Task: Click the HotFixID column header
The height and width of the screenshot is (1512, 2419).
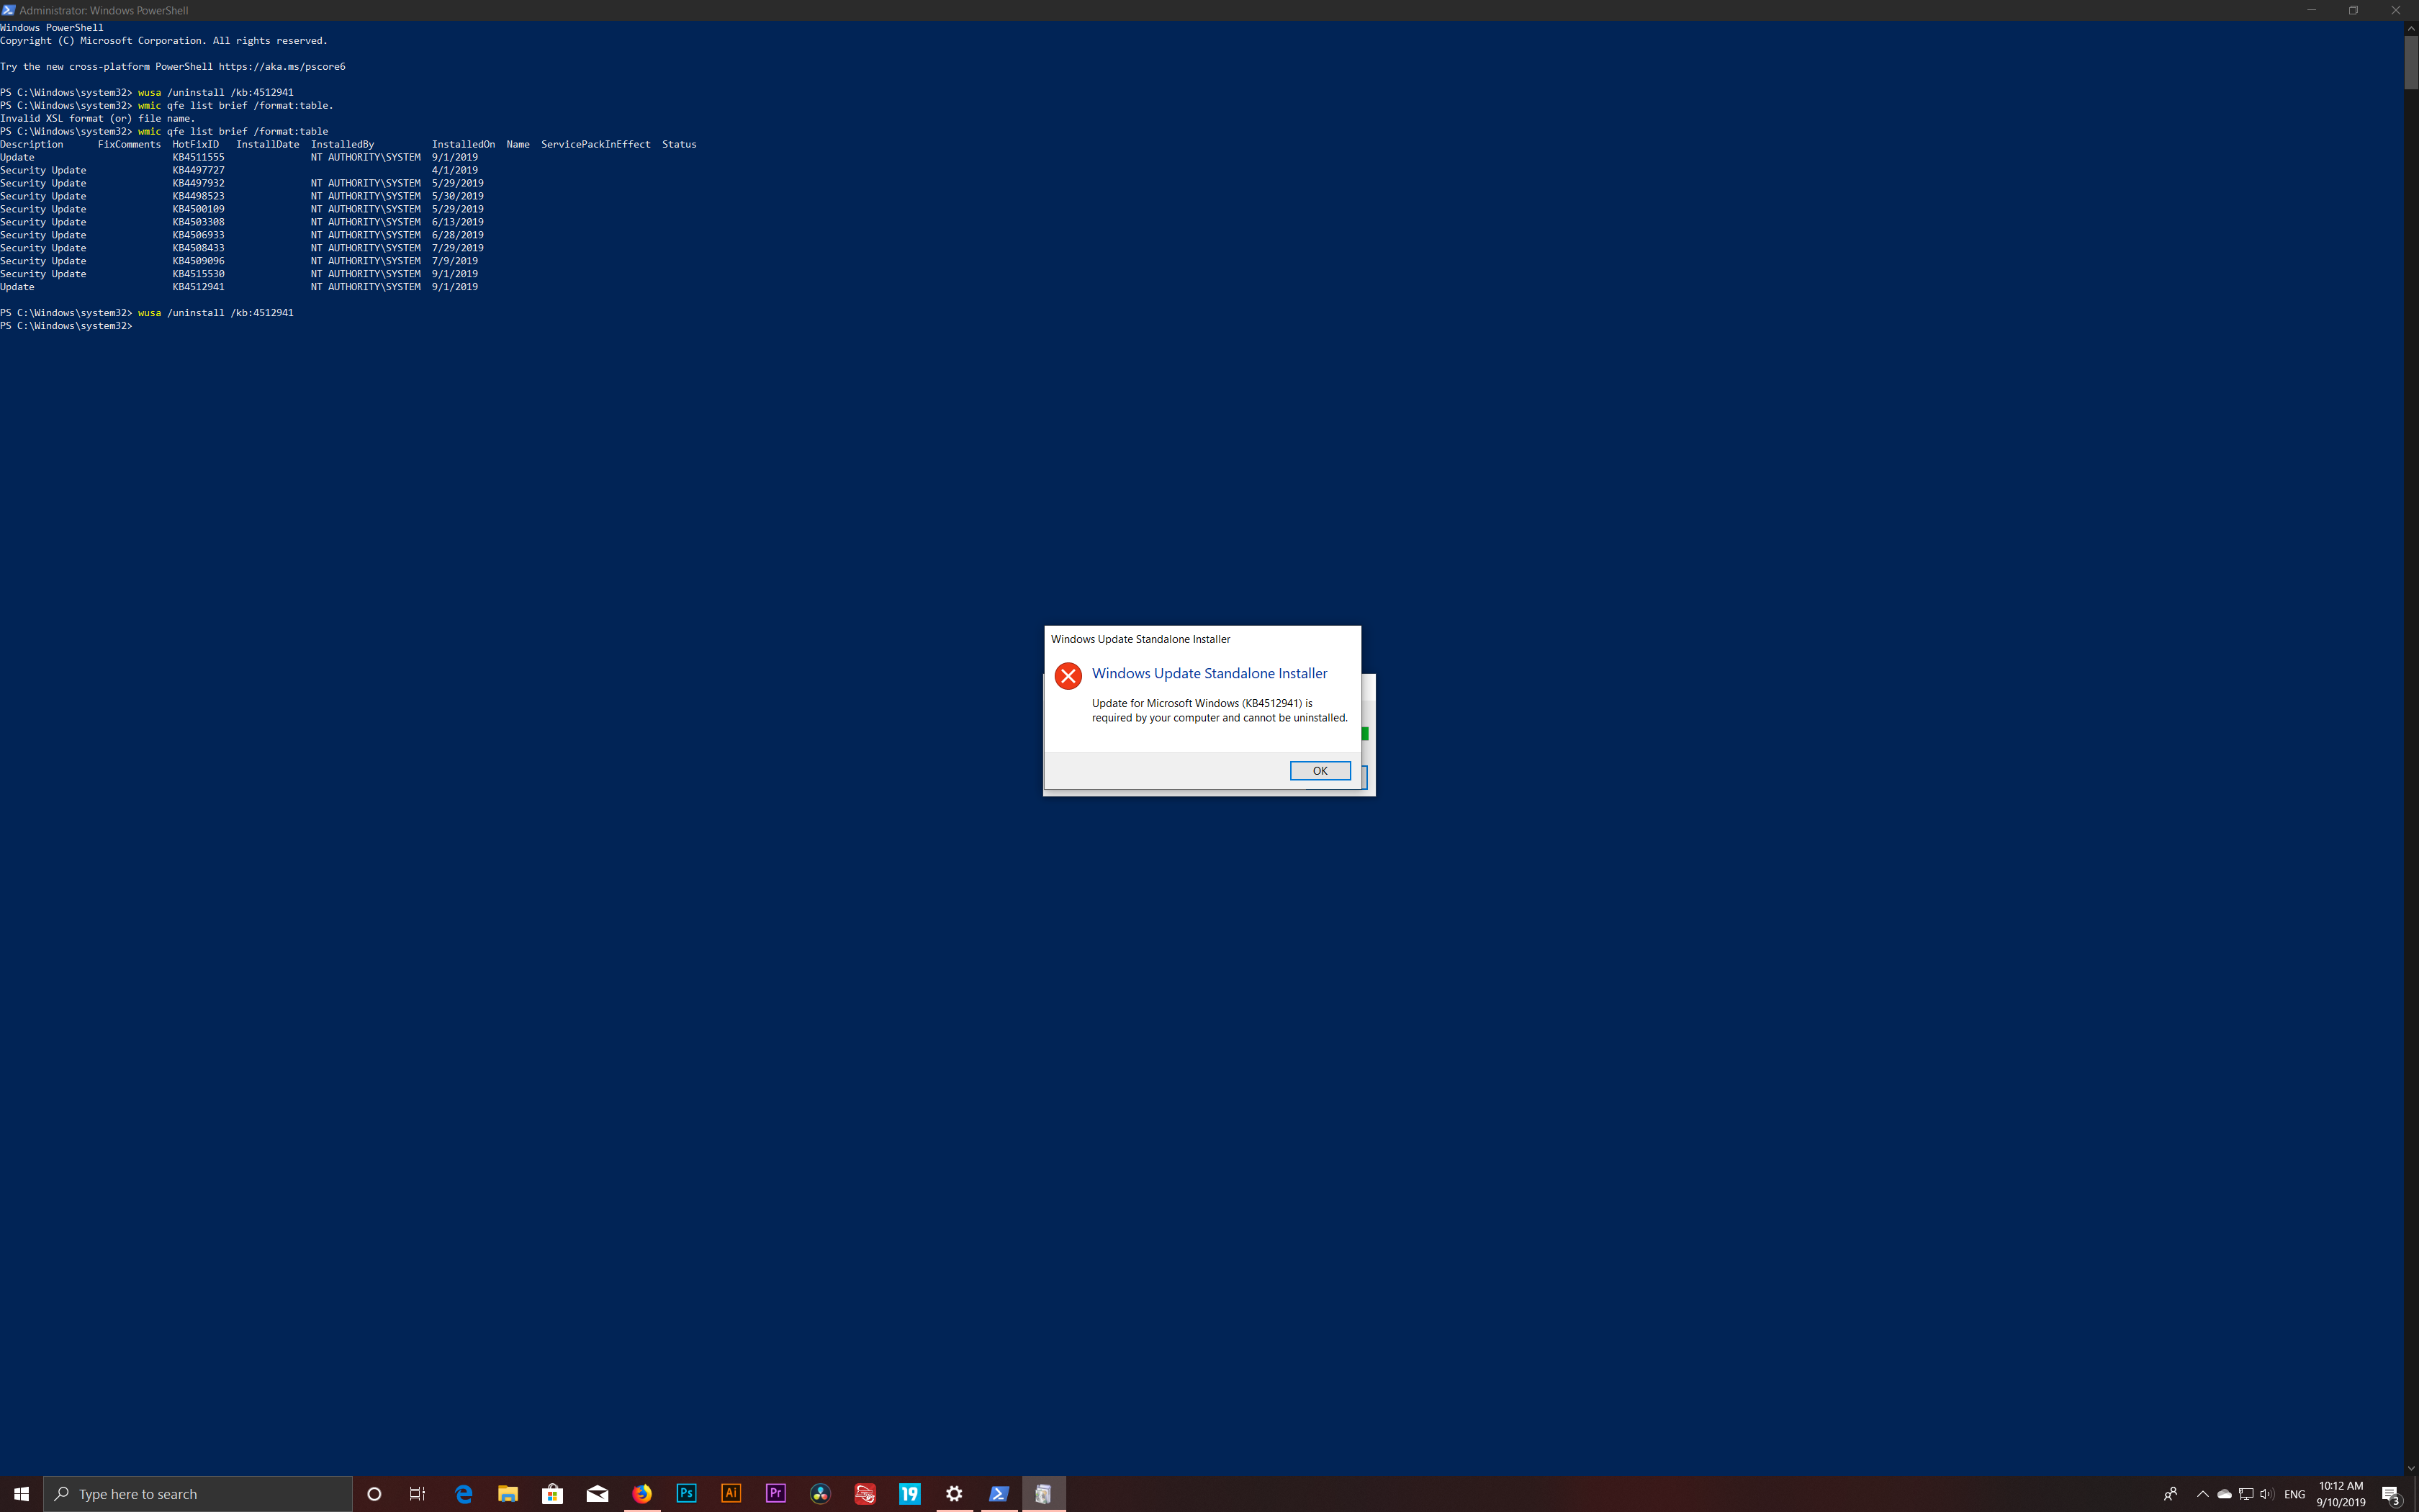Action: click(x=195, y=144)
